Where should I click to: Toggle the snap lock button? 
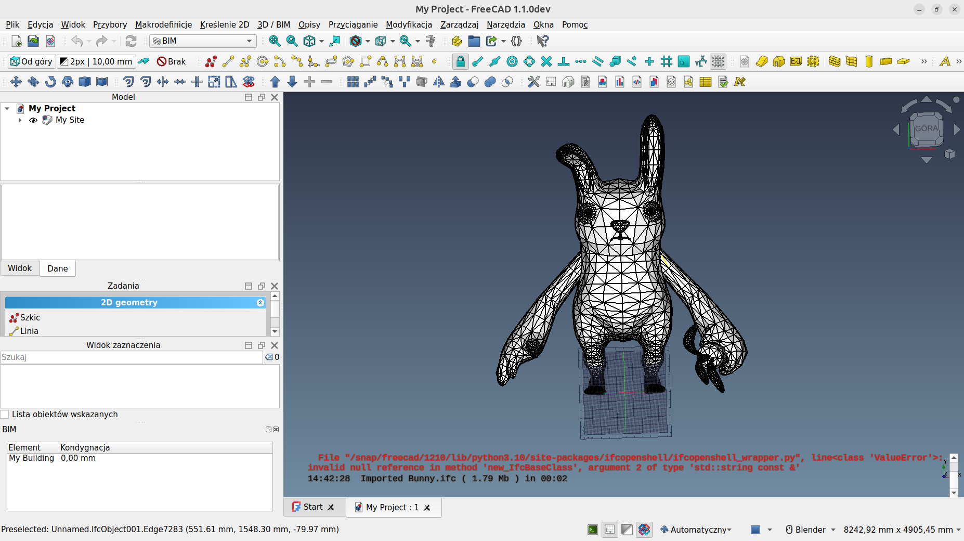(x=461, y=61)
